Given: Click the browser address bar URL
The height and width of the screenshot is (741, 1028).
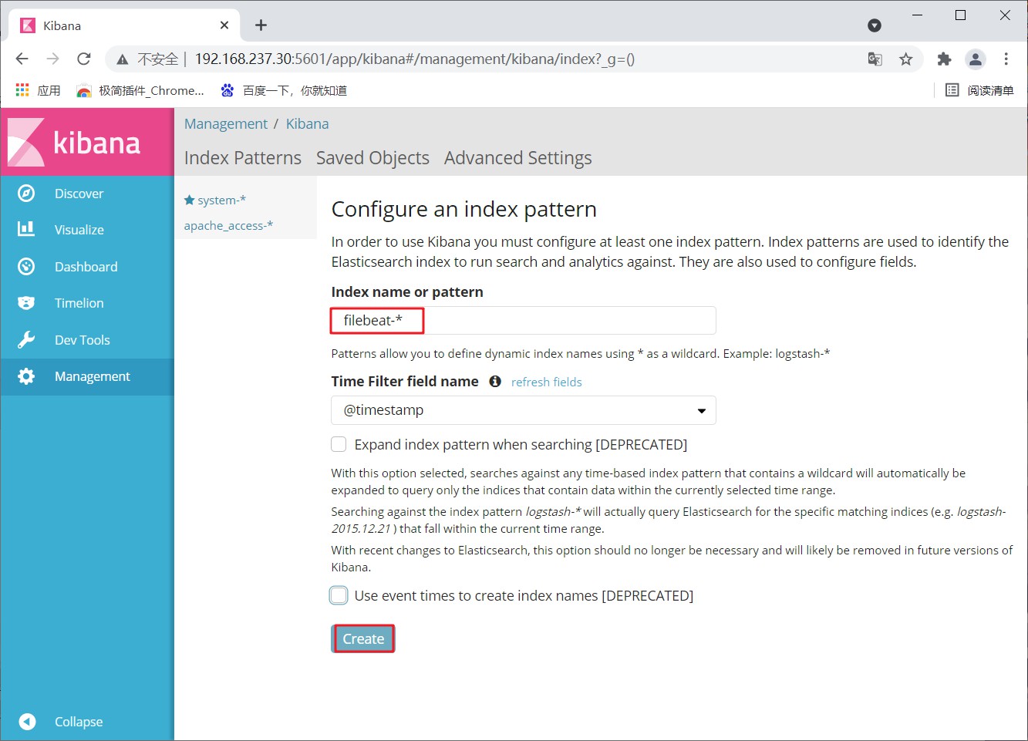Looking at the screenshot, I should point(415,59).
